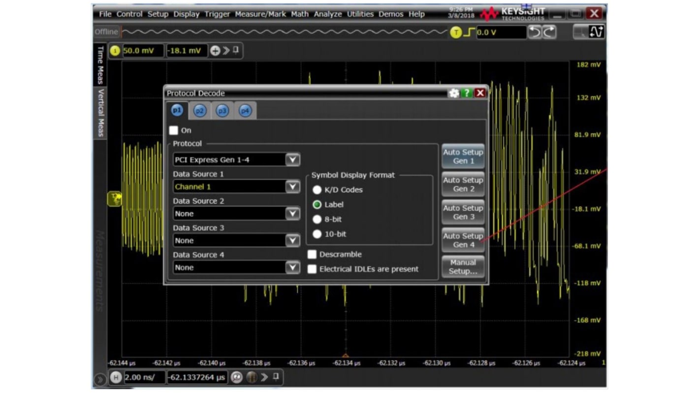The width and height of the screenshot is (699, 393).
Task: Click the horizontal H badge icon
Action: click(x=115, y=378)
